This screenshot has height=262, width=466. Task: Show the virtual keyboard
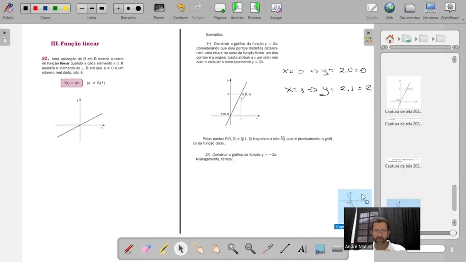point(337,249)
